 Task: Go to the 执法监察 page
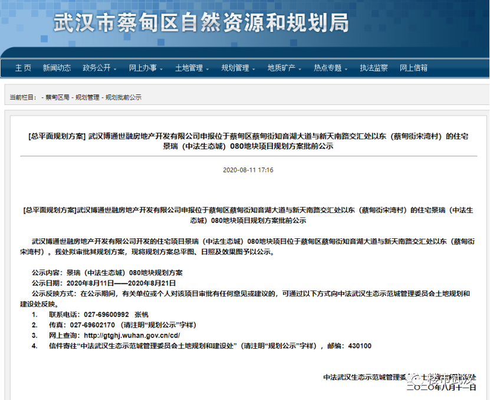pos(374,68)
